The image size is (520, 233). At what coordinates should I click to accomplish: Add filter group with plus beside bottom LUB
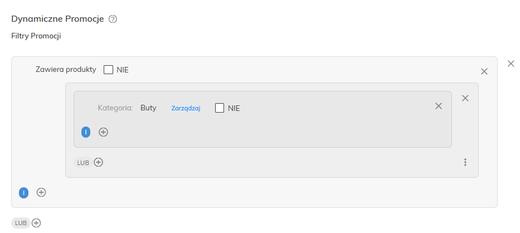pyautogui.click(x=36, y=223)
